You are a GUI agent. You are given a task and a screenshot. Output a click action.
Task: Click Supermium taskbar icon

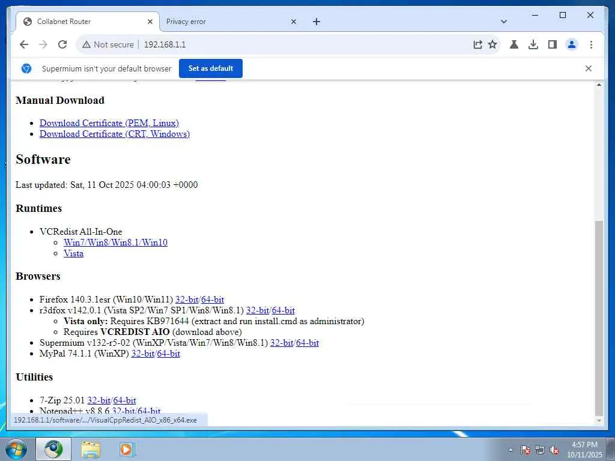click(53, 449)
